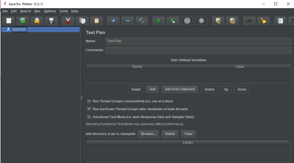Click the split pane collapse handle
Viewport: 294px width, 163px height.
tap(82, 98)
